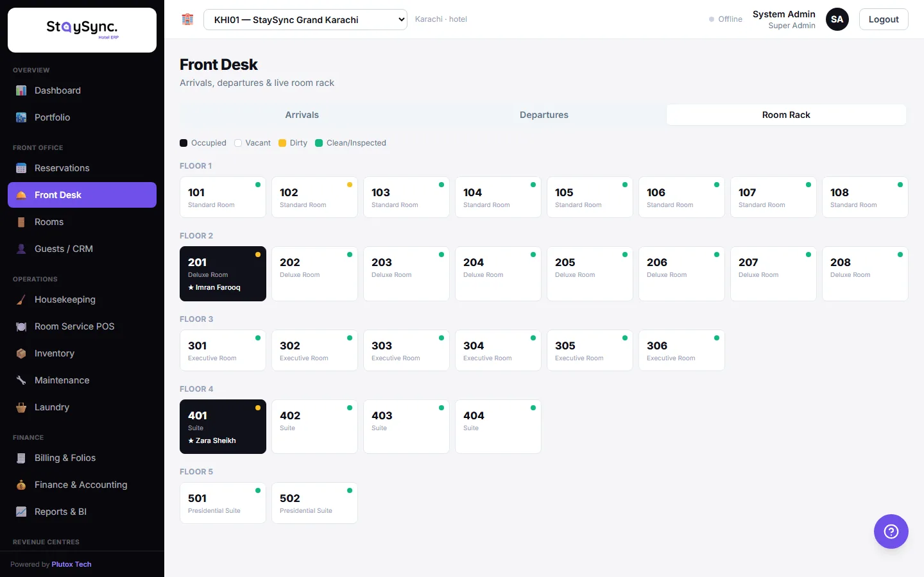
Task: Click the hotel building icon in header
Action: point(187,19)
